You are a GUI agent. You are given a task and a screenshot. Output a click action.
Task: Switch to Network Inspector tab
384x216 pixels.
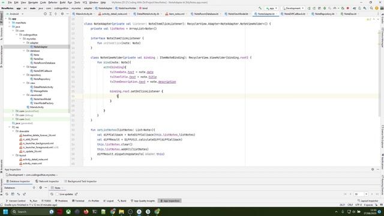[47, 181]
